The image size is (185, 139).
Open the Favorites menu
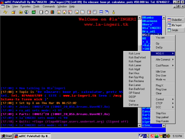click(x=26, y=6)
